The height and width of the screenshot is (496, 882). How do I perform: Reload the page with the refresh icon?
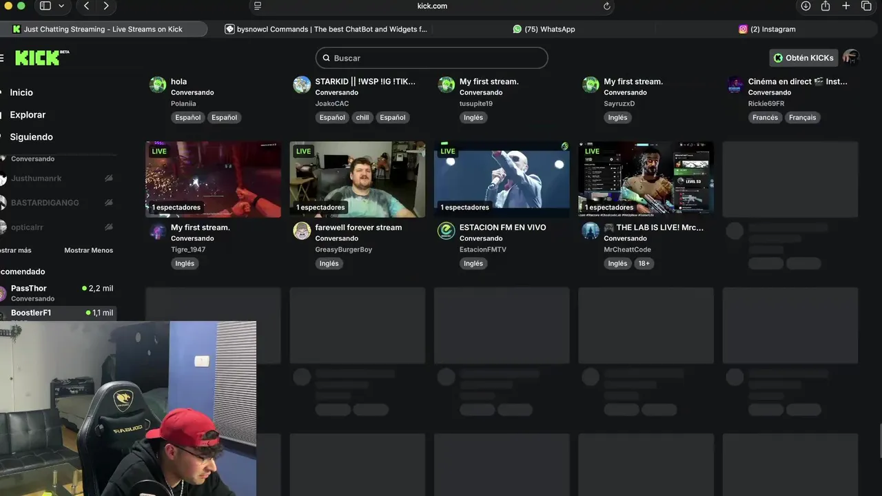pyautogui.click(x=606, y=6)
